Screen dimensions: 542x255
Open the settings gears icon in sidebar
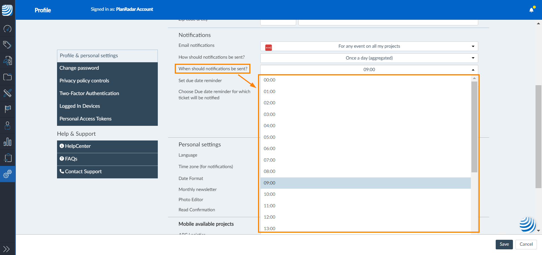click(7, 174)
